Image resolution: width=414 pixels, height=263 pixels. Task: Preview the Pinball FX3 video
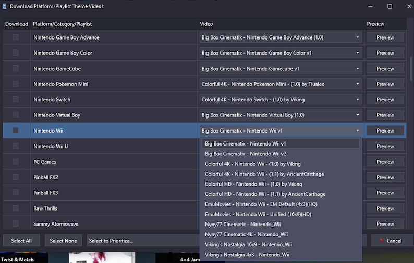coord(385,193)
